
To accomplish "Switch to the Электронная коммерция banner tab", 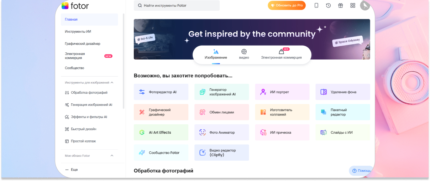I will 281,55.
